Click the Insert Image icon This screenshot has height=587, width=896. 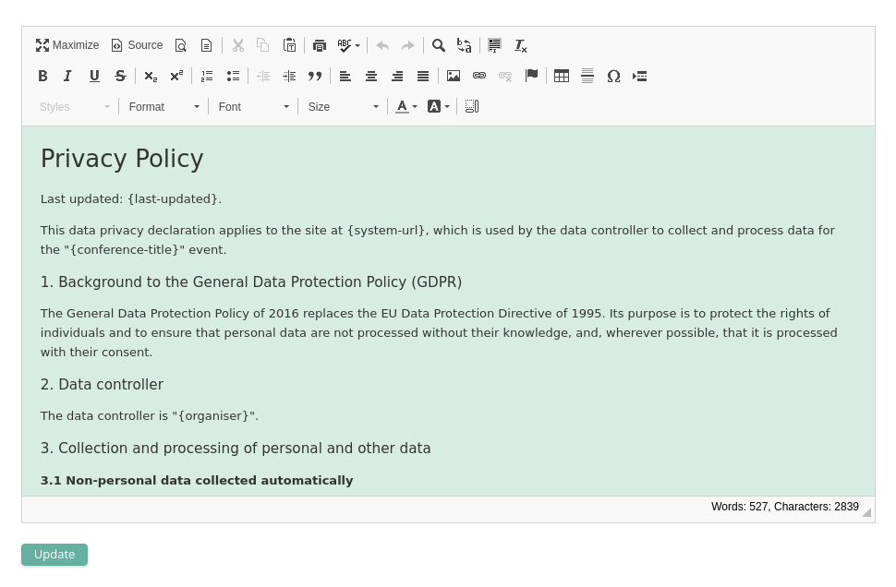pos(454,77)
